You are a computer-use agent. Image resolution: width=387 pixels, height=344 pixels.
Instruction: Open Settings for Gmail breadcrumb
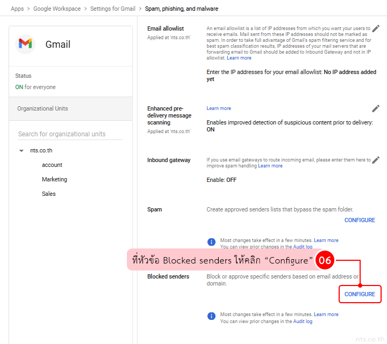(113, 9)
